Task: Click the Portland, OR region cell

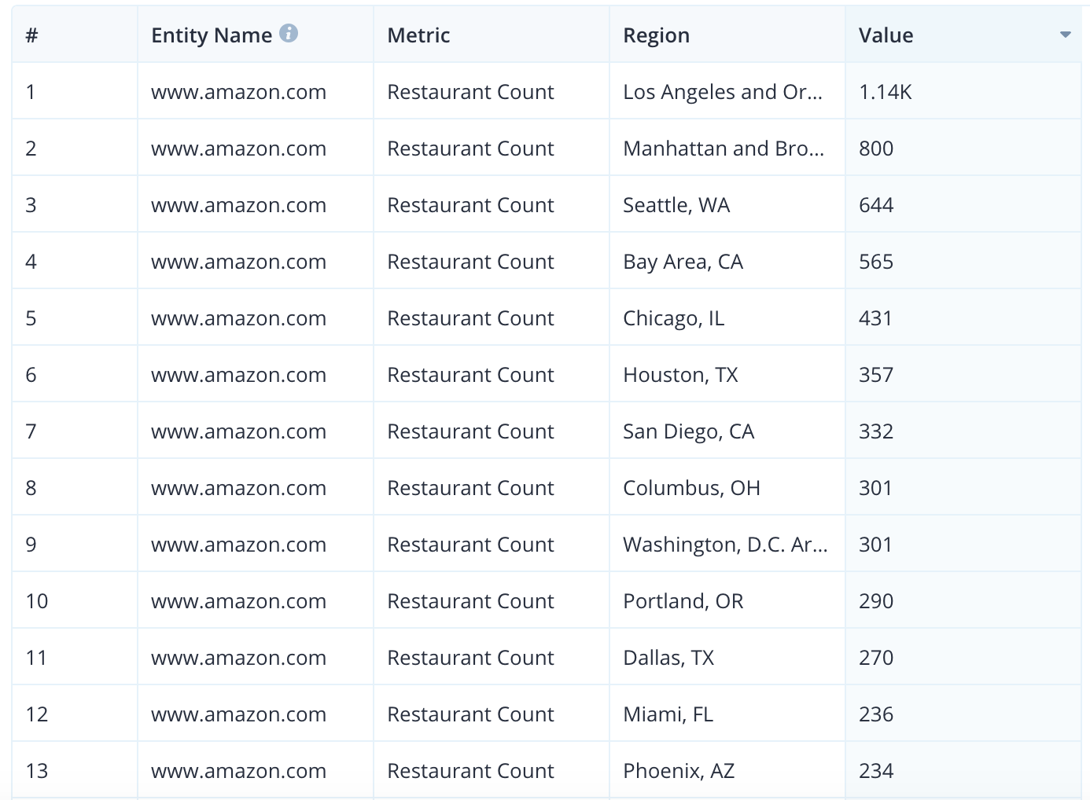Action: 682,600
